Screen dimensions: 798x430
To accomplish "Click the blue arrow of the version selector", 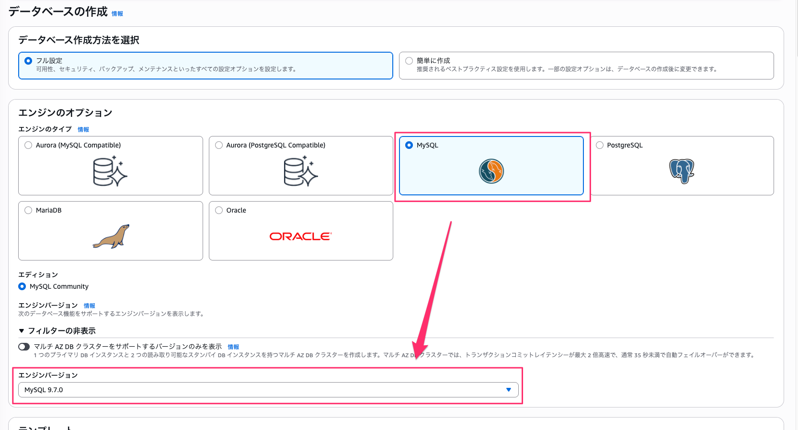I will coord(509,390).
